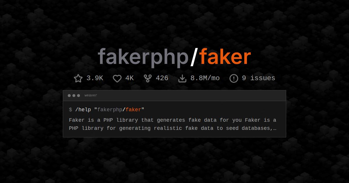349x183 pixels.
Task: Click the first dot in the weaver window titlebar
Action: coord(69,96)
